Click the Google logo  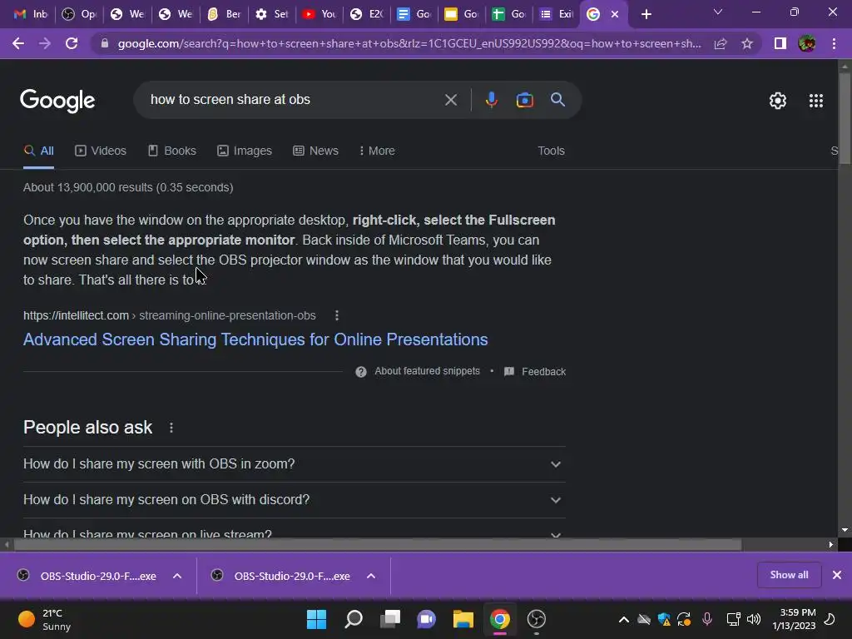coord(57,101)
